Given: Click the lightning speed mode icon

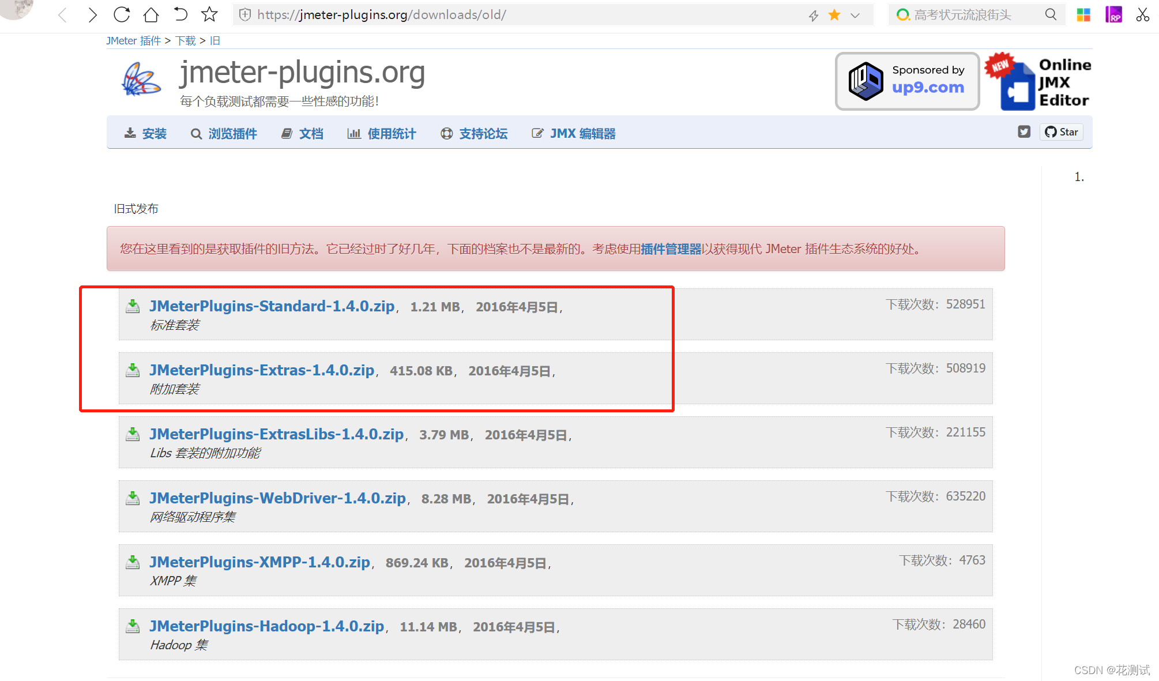Looking at the screenshot, I should 814,16.
